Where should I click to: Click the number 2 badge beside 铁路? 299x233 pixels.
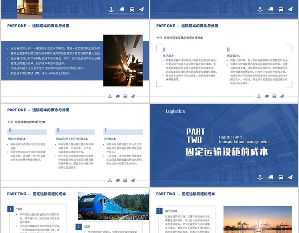[78, 226]
